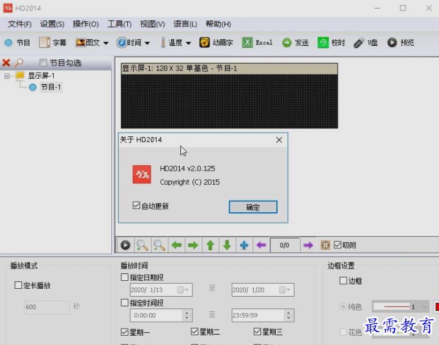Move area left with green arrow
The image size is (439, 345).
pos(176,245)
